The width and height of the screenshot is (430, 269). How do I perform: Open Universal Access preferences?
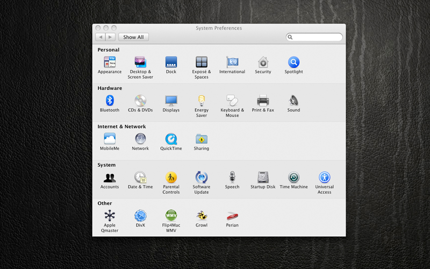324,178
